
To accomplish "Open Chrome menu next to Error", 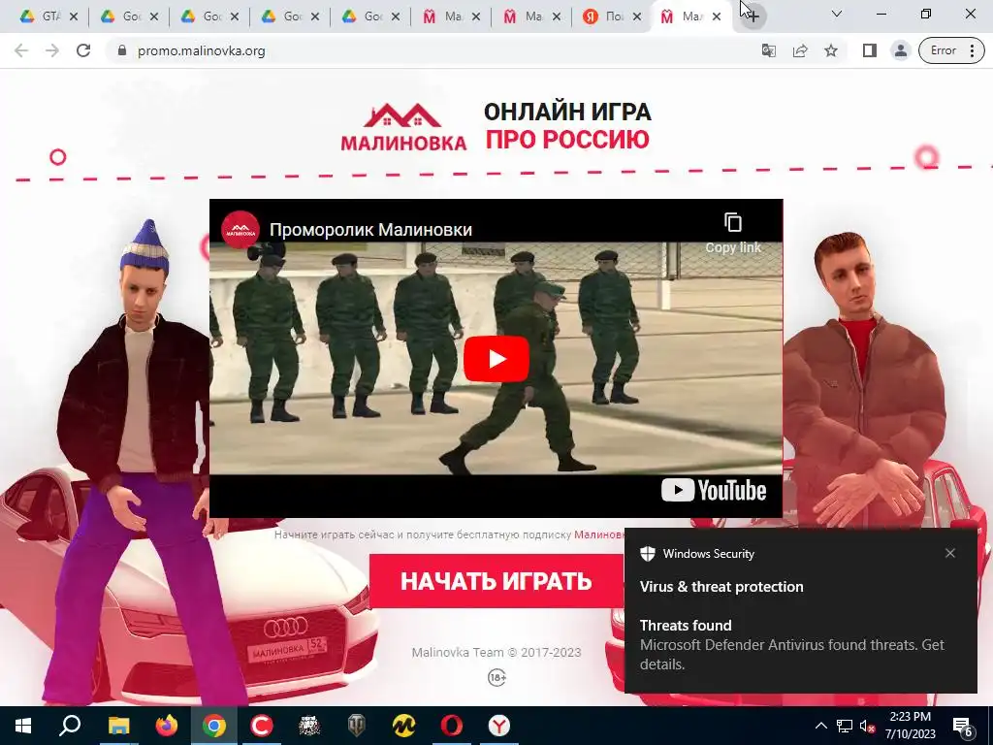I will click(x=972, y=50).
